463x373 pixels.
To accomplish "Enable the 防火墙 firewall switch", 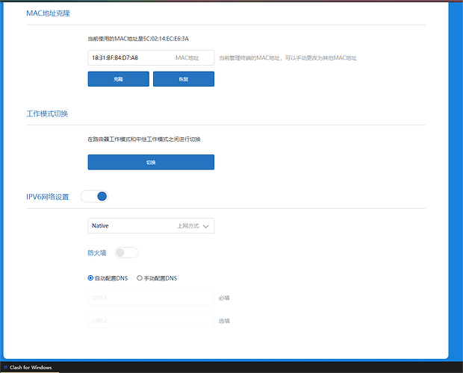I will (126, 253).
